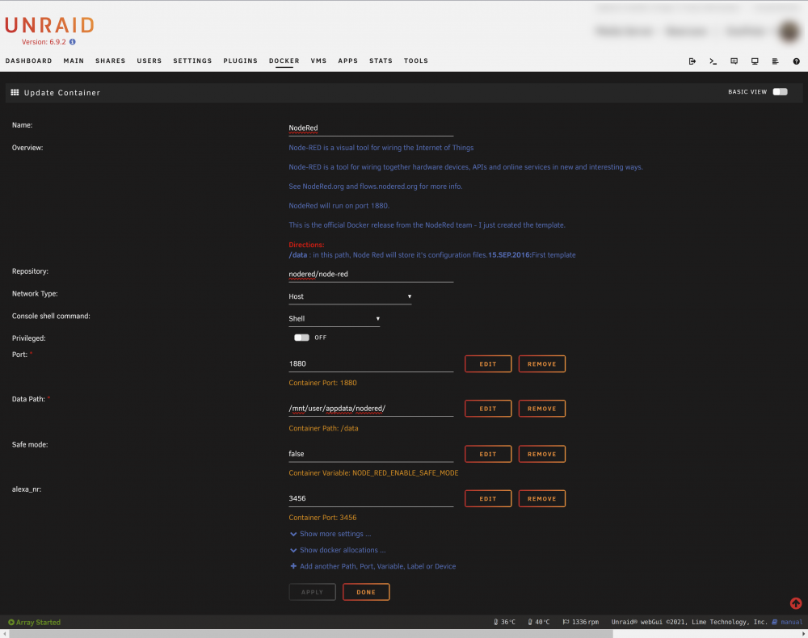Click the help question mark icon
The width and height of the screenshot is (808, 638).
click(796, 61)
